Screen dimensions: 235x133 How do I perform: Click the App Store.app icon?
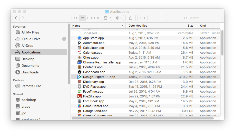click(x=80, y=38)
